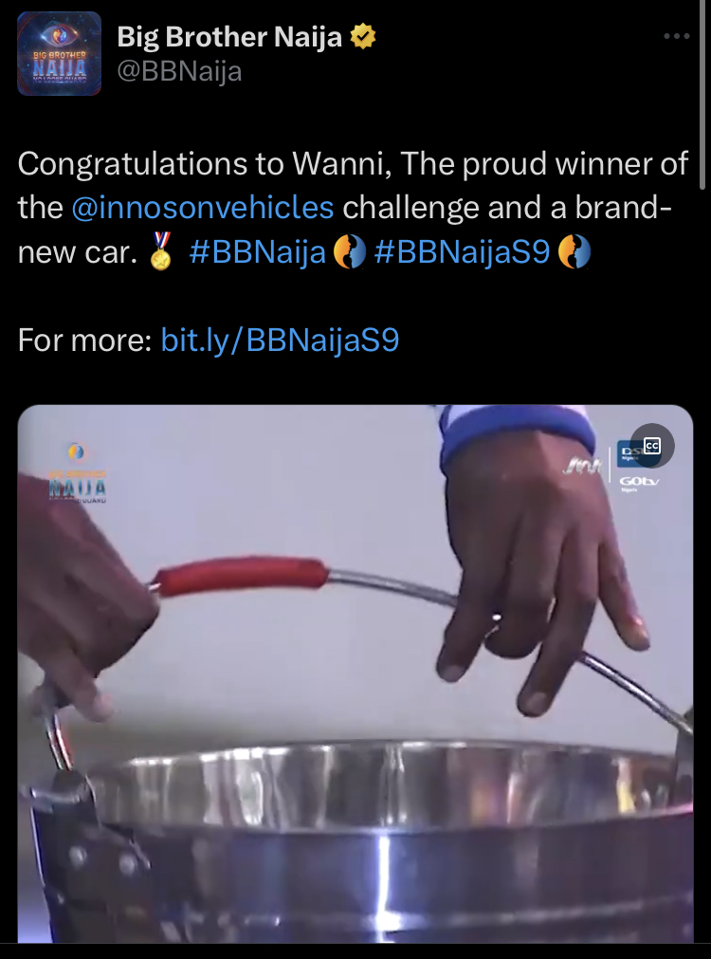The image size is (711, 959).
Task: Play the bucket challenge video
Action: tap(355, 673)
